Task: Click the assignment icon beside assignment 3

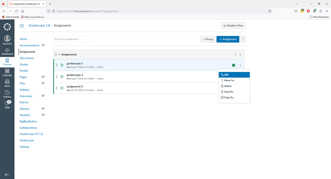Action: [62, 88]
